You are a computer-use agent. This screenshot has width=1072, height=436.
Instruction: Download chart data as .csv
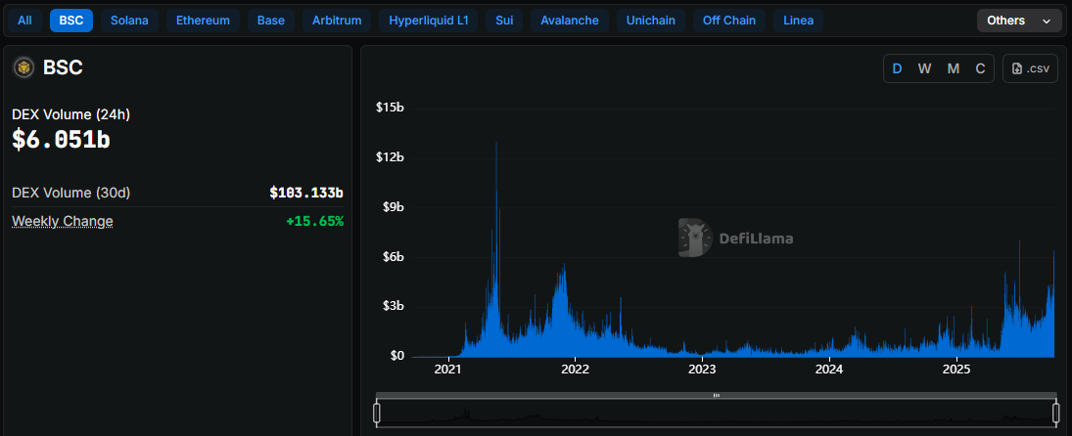1030,68
